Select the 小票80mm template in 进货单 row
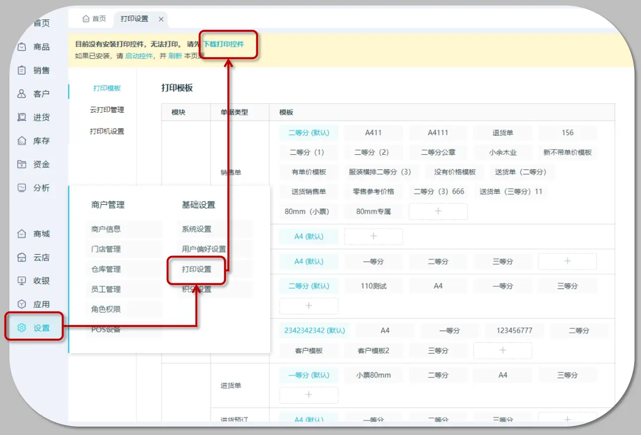Screen dimensions: 641x435 tap(373, 375)
